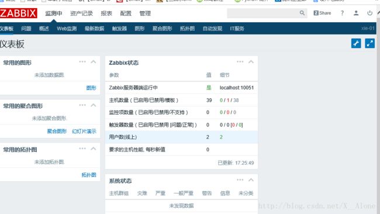Click the 主机群组 column header
The height and width of the screenshot is (214, 380).
tap(119, 193)
